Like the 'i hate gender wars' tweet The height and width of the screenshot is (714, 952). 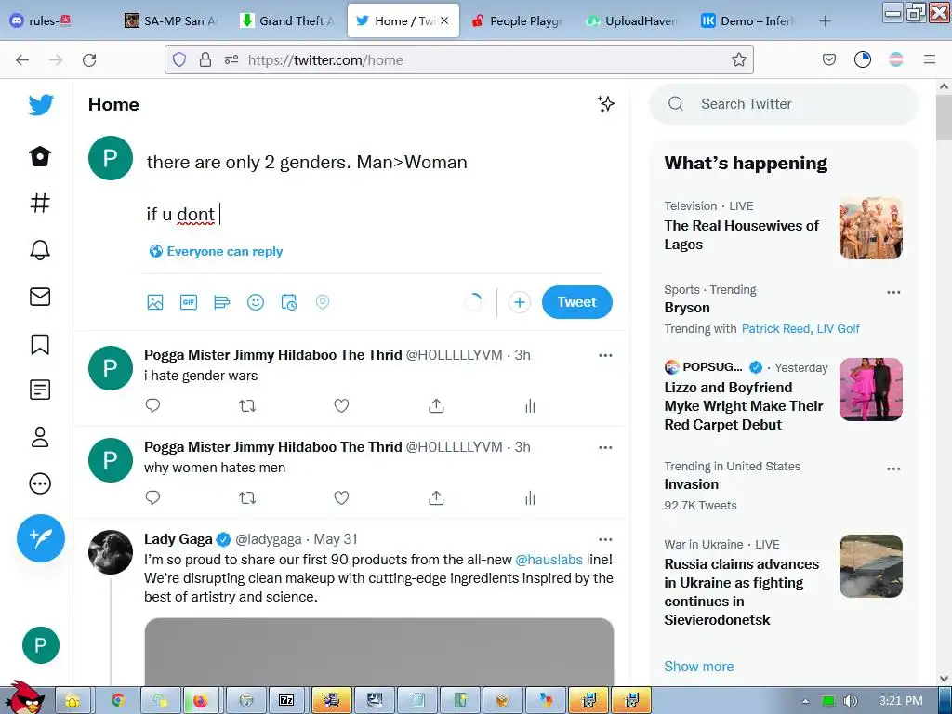[342, 405]
